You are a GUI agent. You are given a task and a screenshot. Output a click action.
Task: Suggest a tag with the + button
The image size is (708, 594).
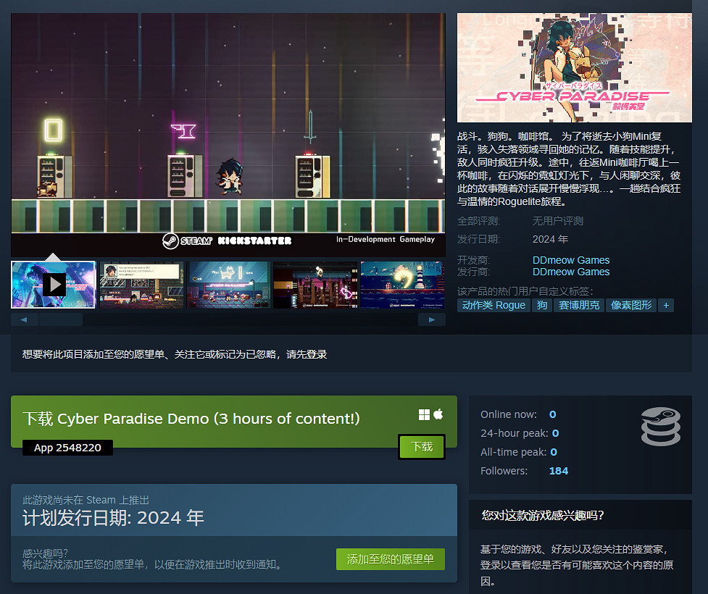point(666,305)
